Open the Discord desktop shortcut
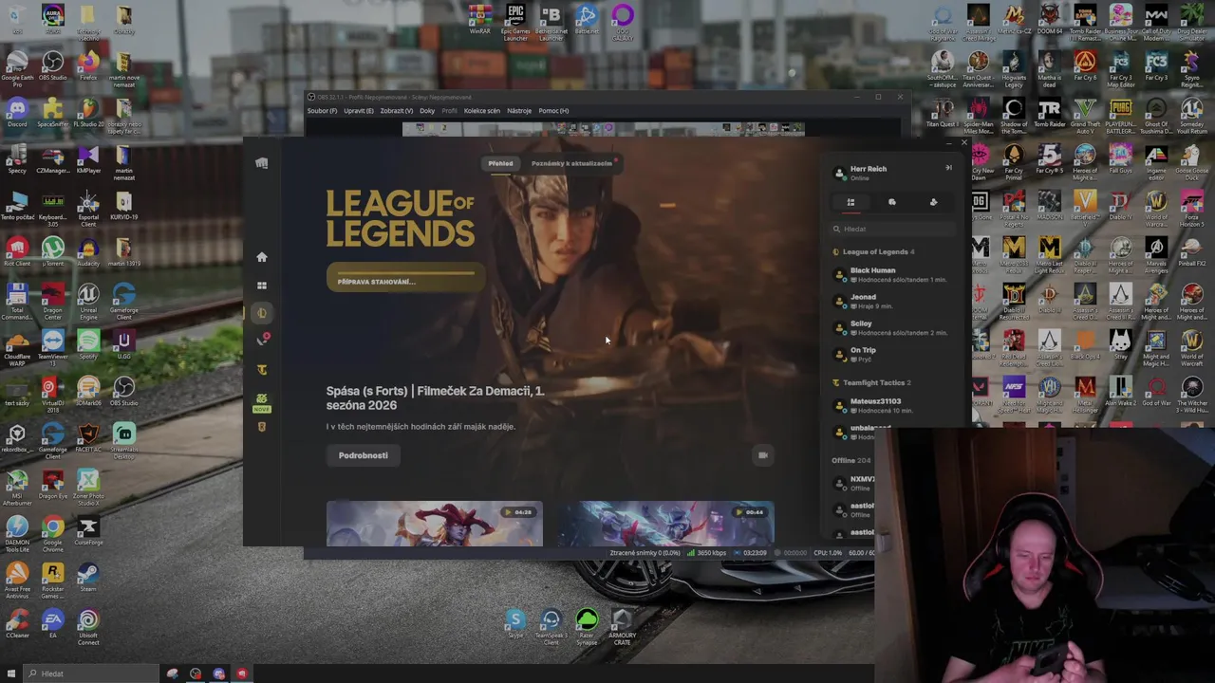1215x683 pixels. point(17,114)
